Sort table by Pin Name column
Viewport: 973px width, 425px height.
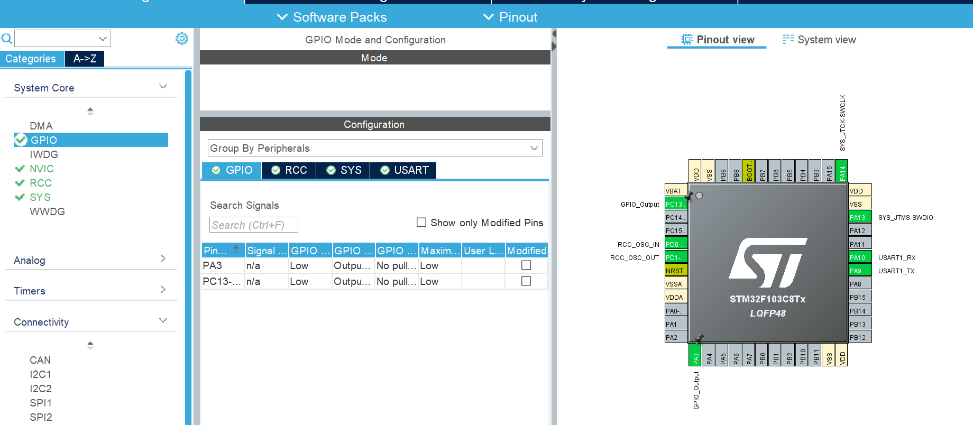(x=223, y=251)
